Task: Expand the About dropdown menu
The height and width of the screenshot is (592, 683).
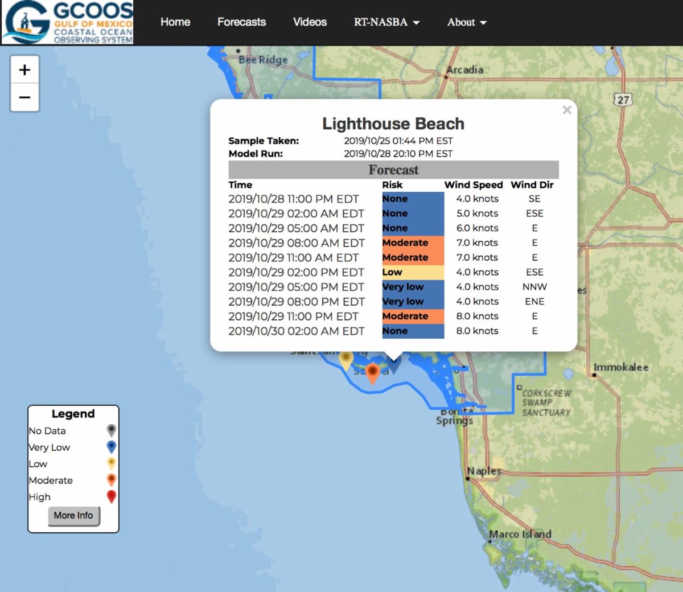Action: tap(467, 22)
